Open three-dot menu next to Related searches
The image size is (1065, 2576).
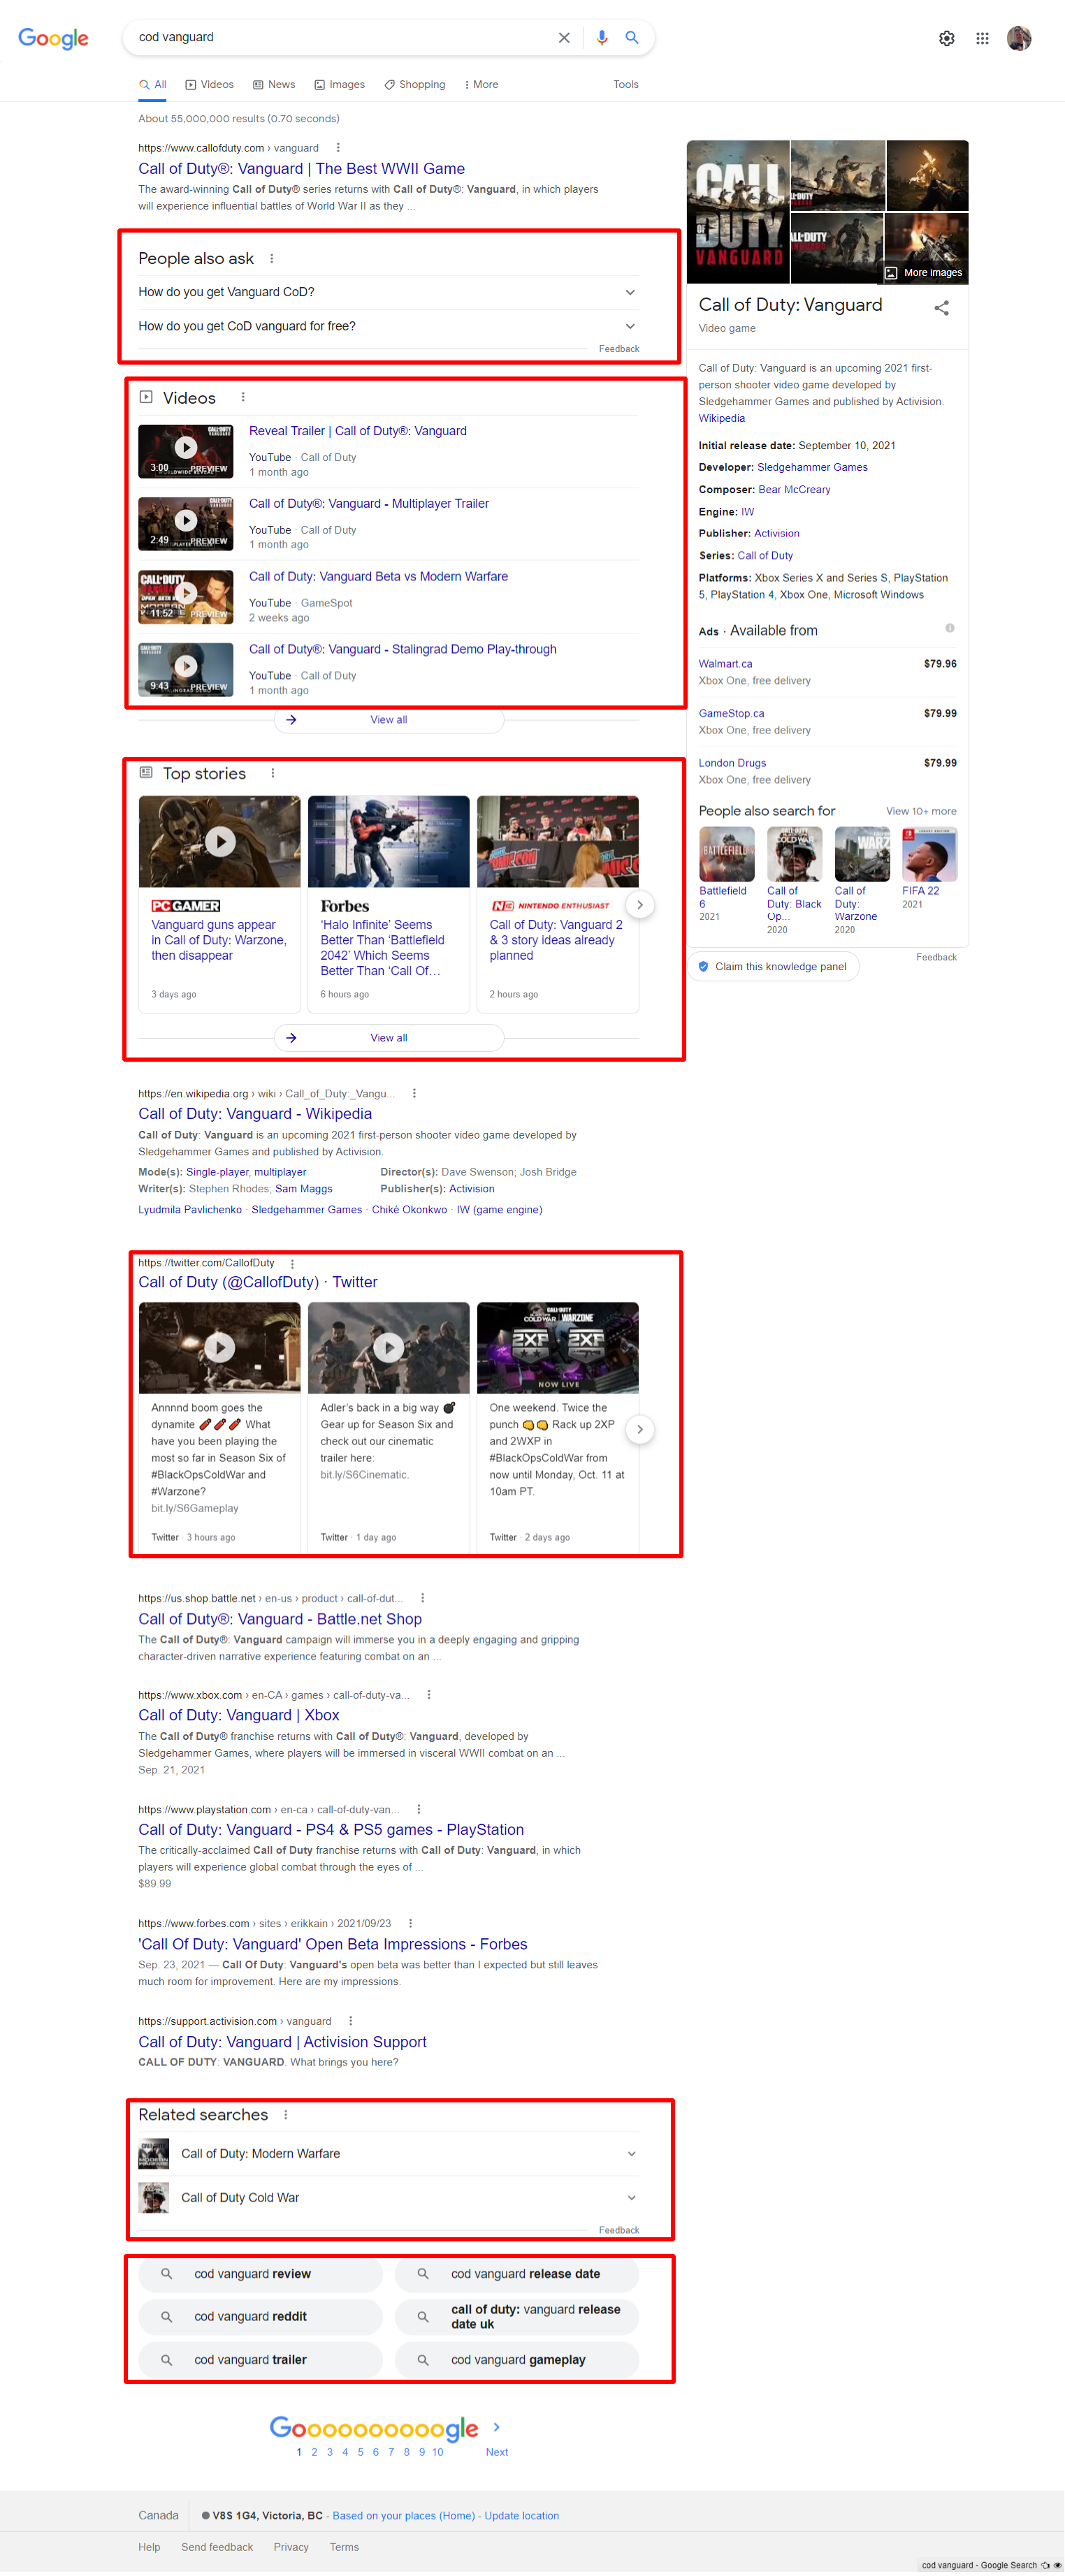287,2115
